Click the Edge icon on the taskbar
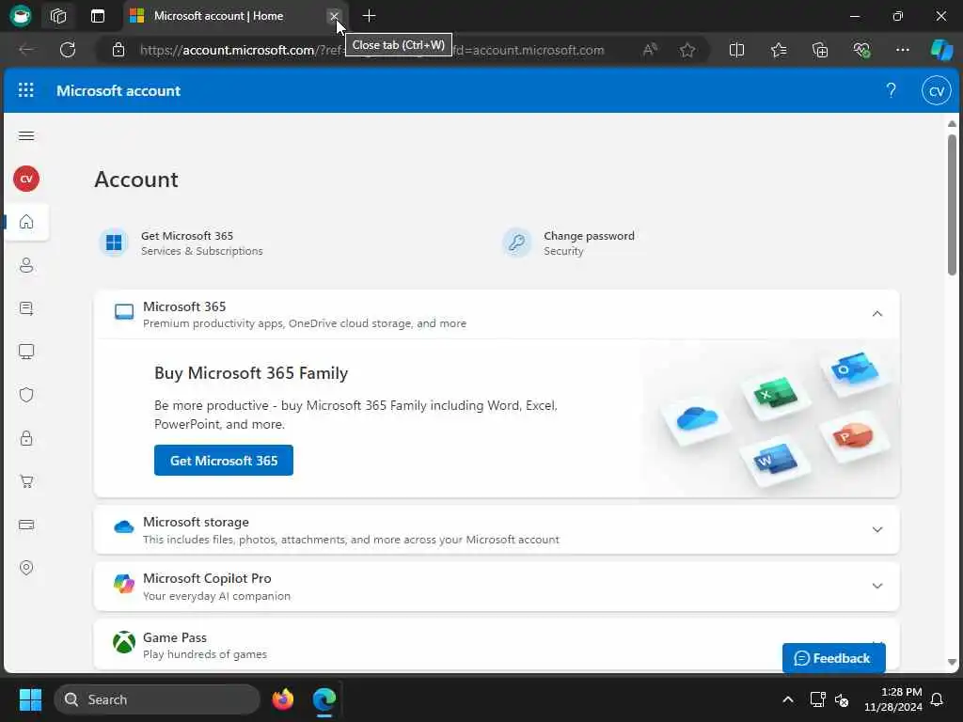Image resolution: width=963 pixels, height=722 pixels. point(324,699)
